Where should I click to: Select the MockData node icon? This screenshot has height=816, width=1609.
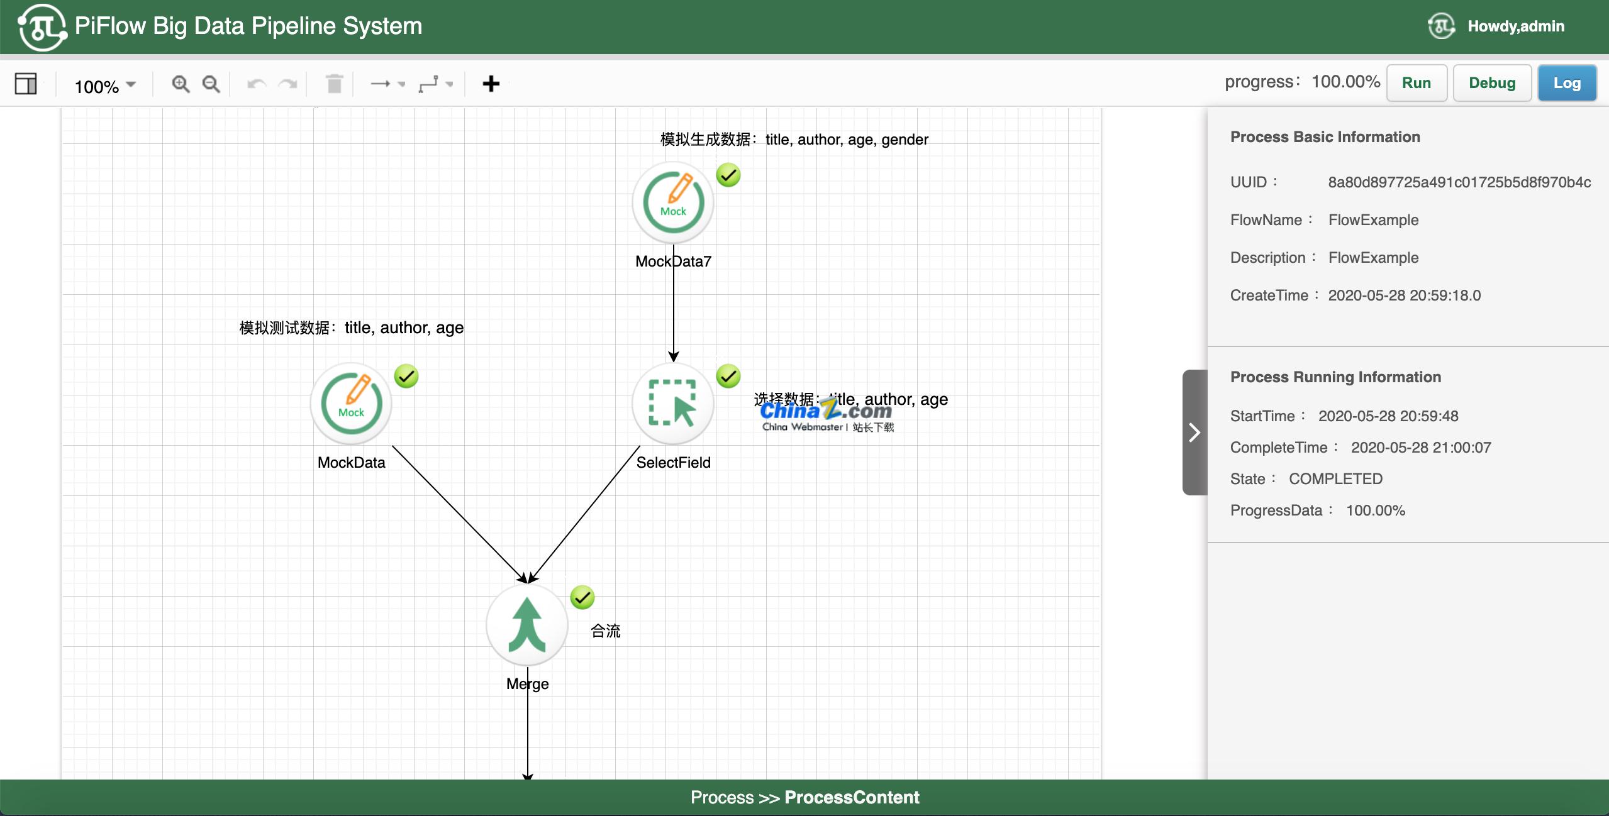[351, 404]
